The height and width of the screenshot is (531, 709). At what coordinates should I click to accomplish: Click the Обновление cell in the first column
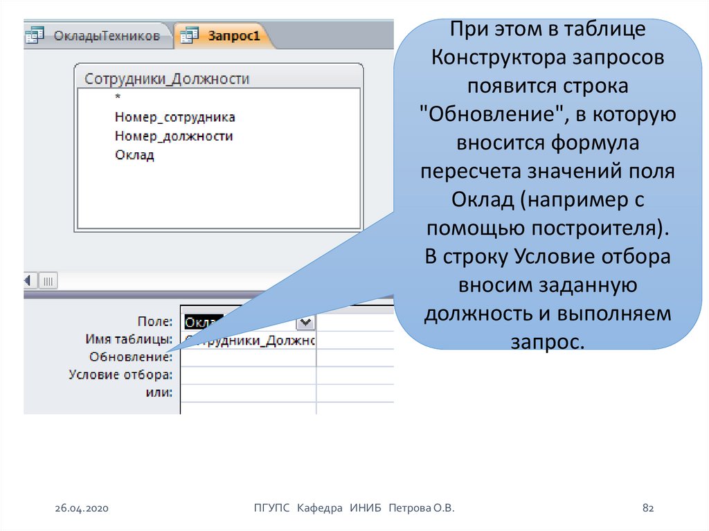247,357
